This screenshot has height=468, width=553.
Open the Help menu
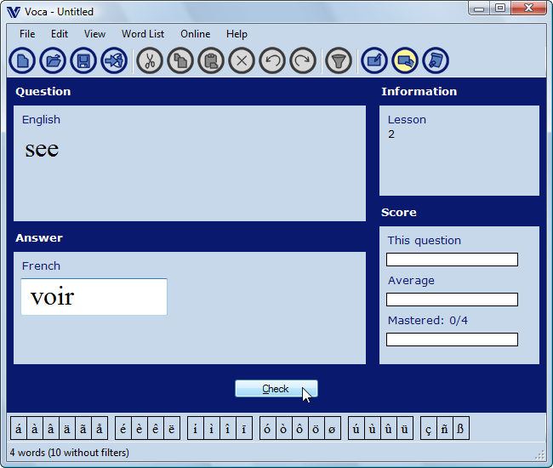tap(237, 34)
